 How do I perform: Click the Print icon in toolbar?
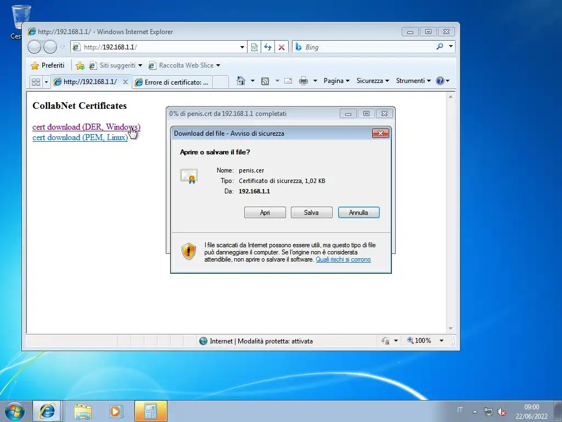(303, 81)
